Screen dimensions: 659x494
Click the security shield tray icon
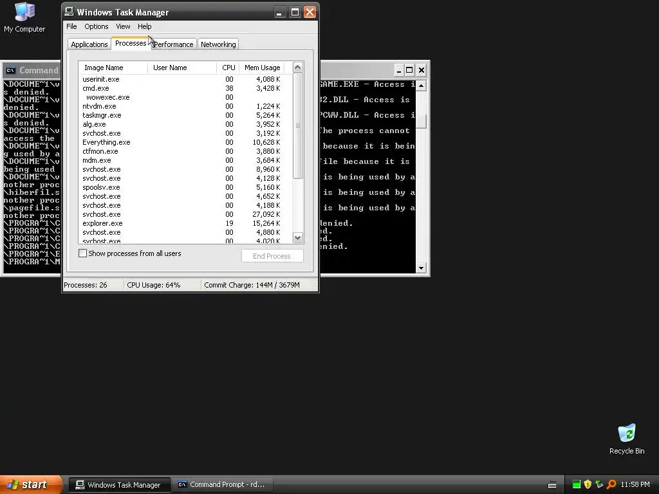coord(588,484)
